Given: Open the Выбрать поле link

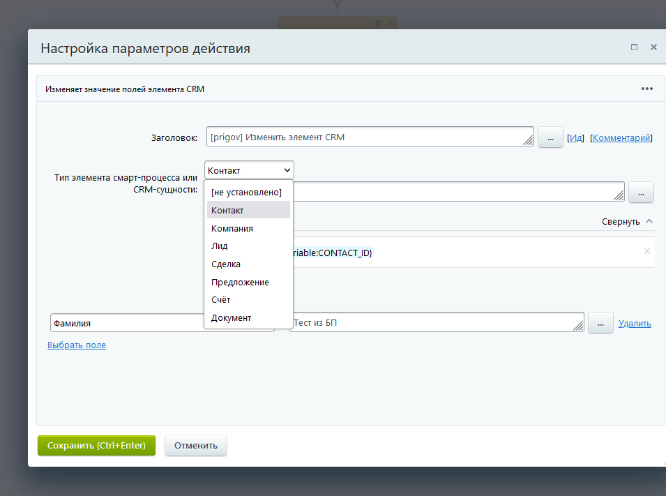Looking at the screenshot, I should (x=77, y=345).
